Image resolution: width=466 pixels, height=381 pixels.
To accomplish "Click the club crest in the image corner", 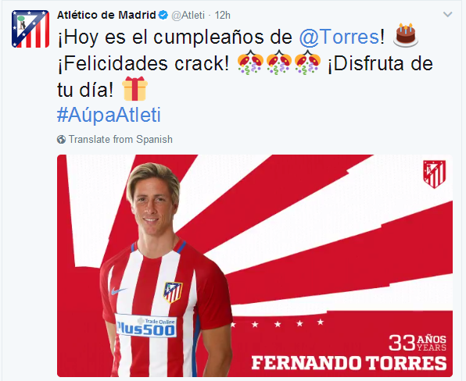I will click(435, 174).
